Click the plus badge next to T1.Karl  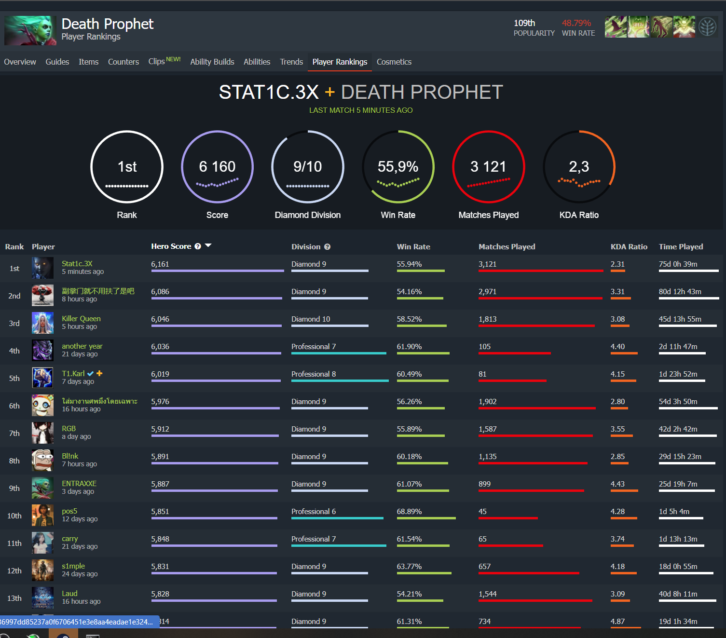click(99, 373)
